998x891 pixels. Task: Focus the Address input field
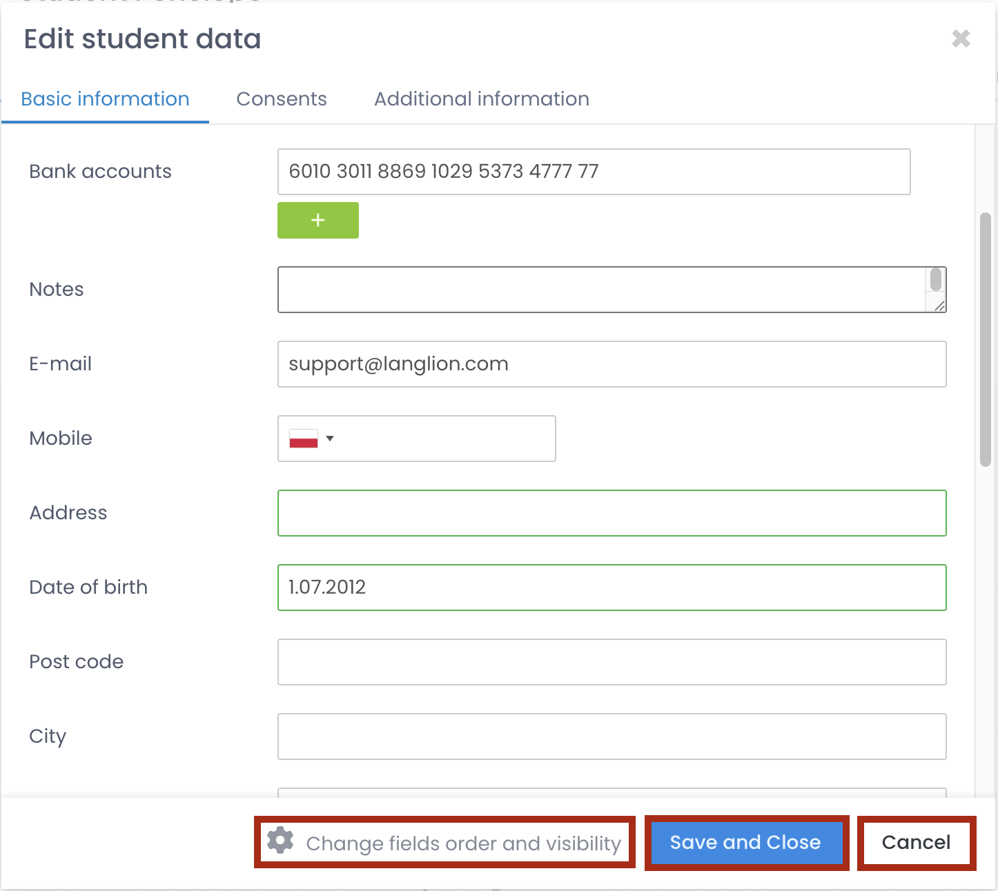pos(611,513)
